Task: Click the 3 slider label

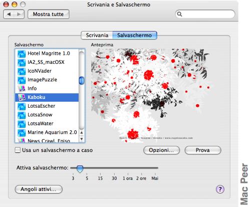Action: pyautogui.click(x=73, y=179)
